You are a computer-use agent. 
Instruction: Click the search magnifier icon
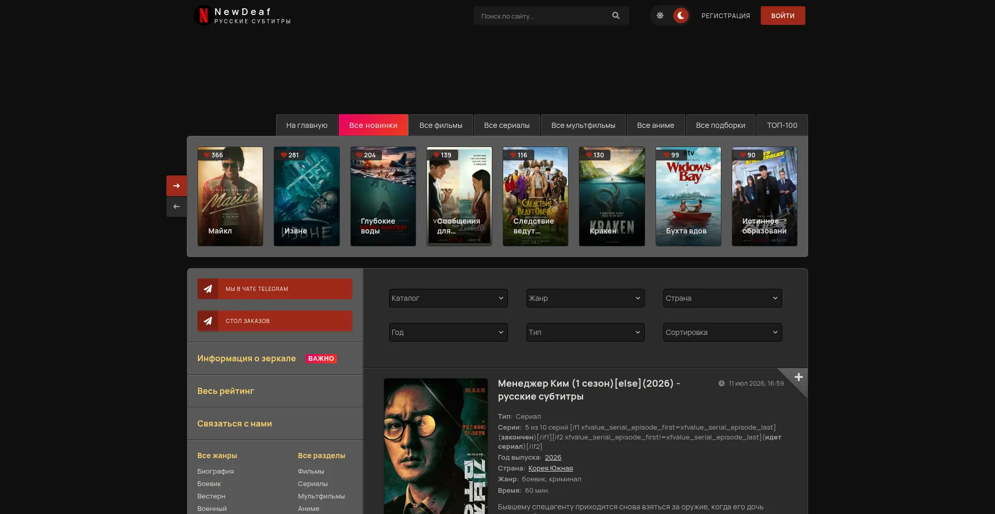(616, 16)
